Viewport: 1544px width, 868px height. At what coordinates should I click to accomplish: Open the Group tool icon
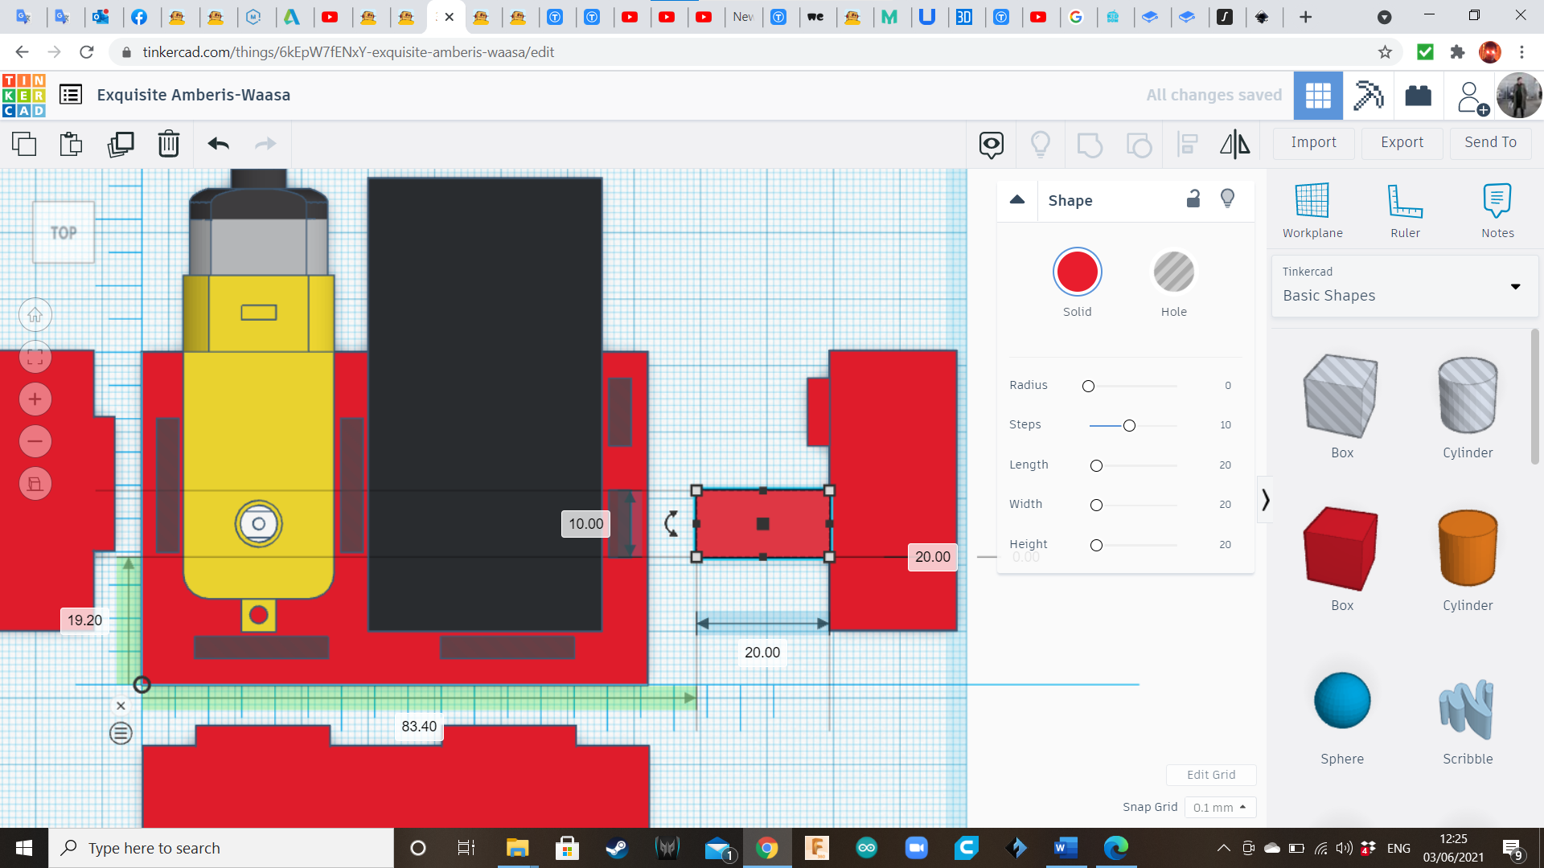1090,145
